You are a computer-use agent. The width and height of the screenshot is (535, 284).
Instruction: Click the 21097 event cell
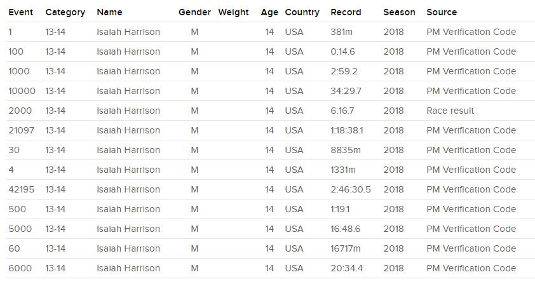[x=21, y=130]
